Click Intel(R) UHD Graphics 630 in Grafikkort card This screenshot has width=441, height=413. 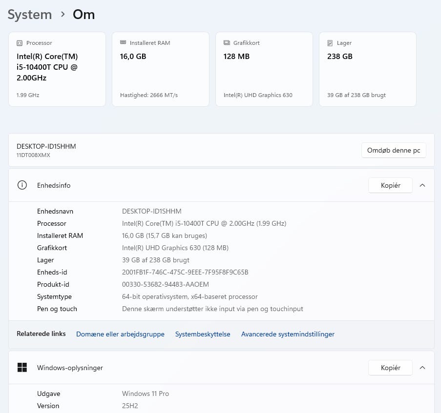pyautogui.click(x=258, y=95)
